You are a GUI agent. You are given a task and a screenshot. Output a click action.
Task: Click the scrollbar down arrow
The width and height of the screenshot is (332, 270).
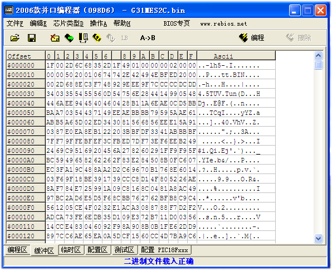pyautogui.click(x=318, y=238)
